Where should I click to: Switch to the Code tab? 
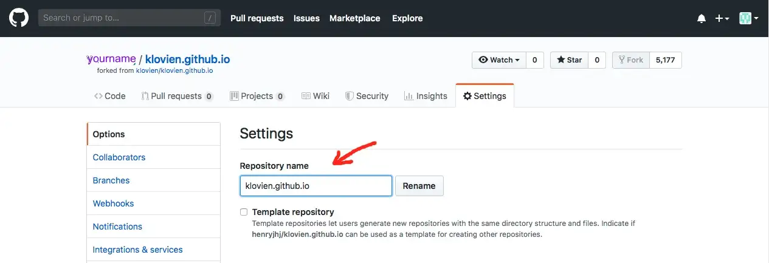tap(110, 96)
